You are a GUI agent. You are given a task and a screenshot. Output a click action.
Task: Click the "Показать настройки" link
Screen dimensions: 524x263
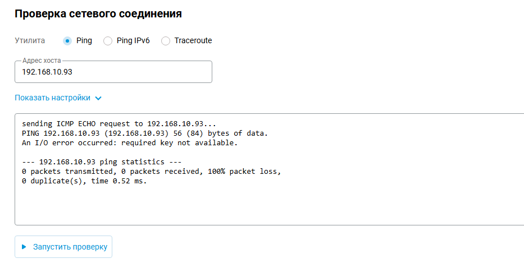click(52, 98)
